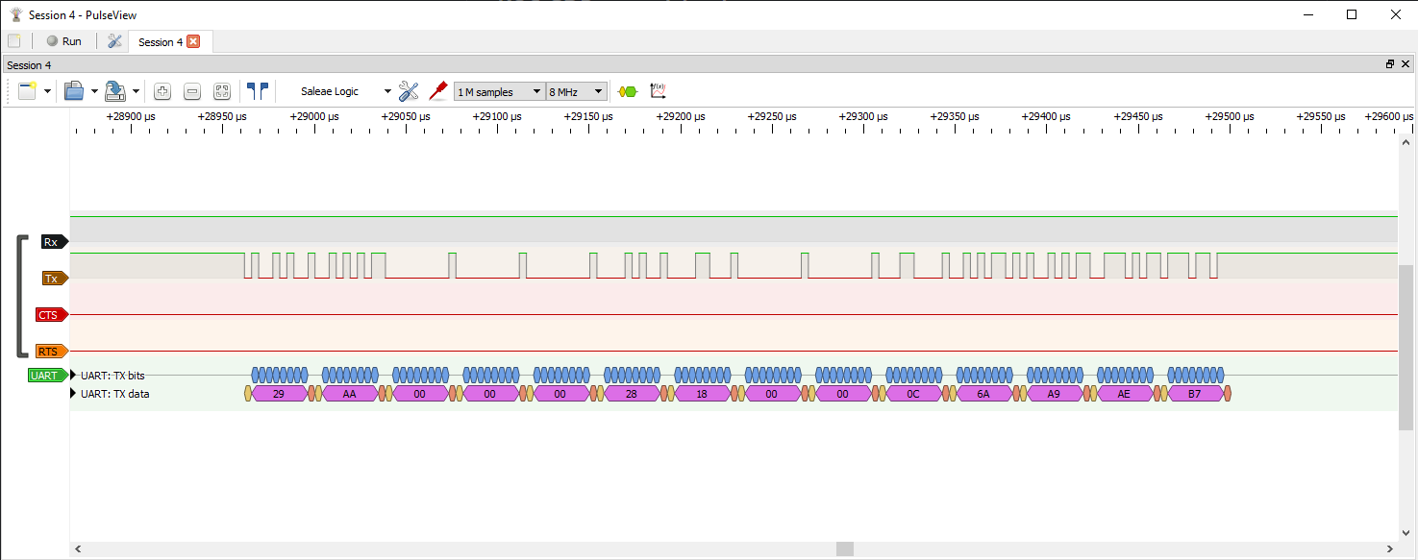Expand the open file dropdown arrow

click(x=94, y=91)
